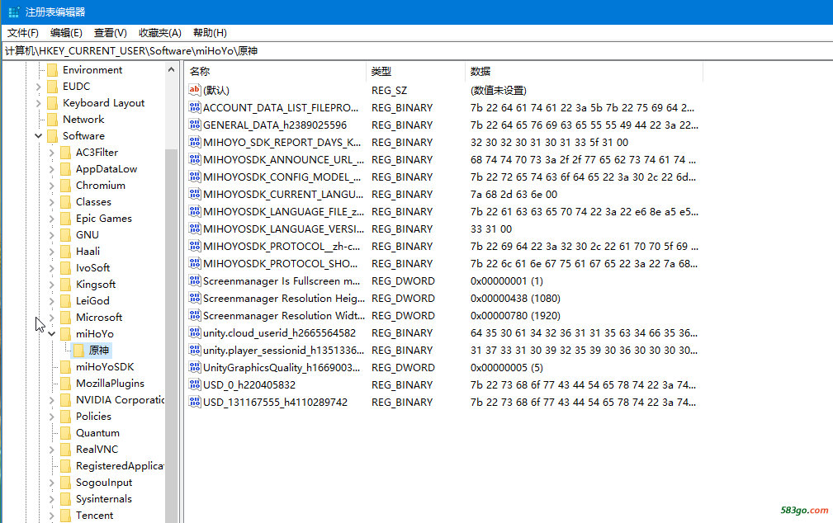Collapse the miHoYo tree node

pos(51,334)
